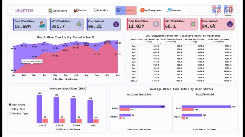Select the purple Paid bar valued 410
The height and width of the screenshot is (137, 245).
[x=206, y=107]
